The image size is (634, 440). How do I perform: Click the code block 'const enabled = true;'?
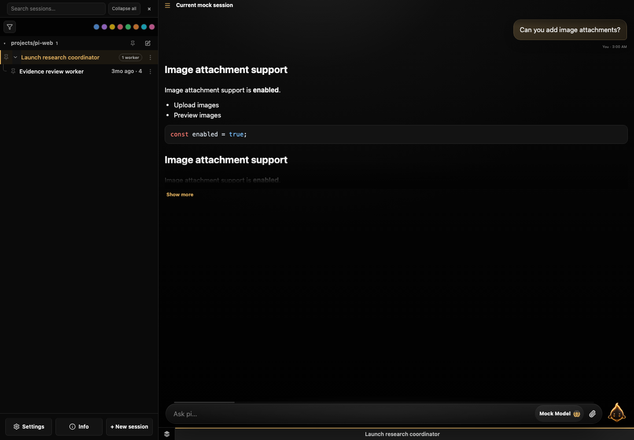click(396, 134)
